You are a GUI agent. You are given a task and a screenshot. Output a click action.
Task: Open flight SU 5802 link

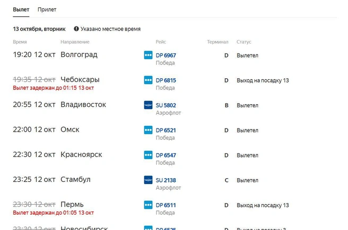[166, 105]
